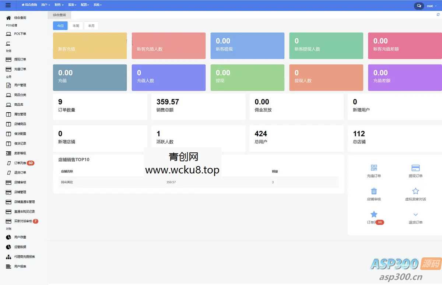Expand the 财务 dropdown menu
442x285 pixels.
click(x=59, y=5)
